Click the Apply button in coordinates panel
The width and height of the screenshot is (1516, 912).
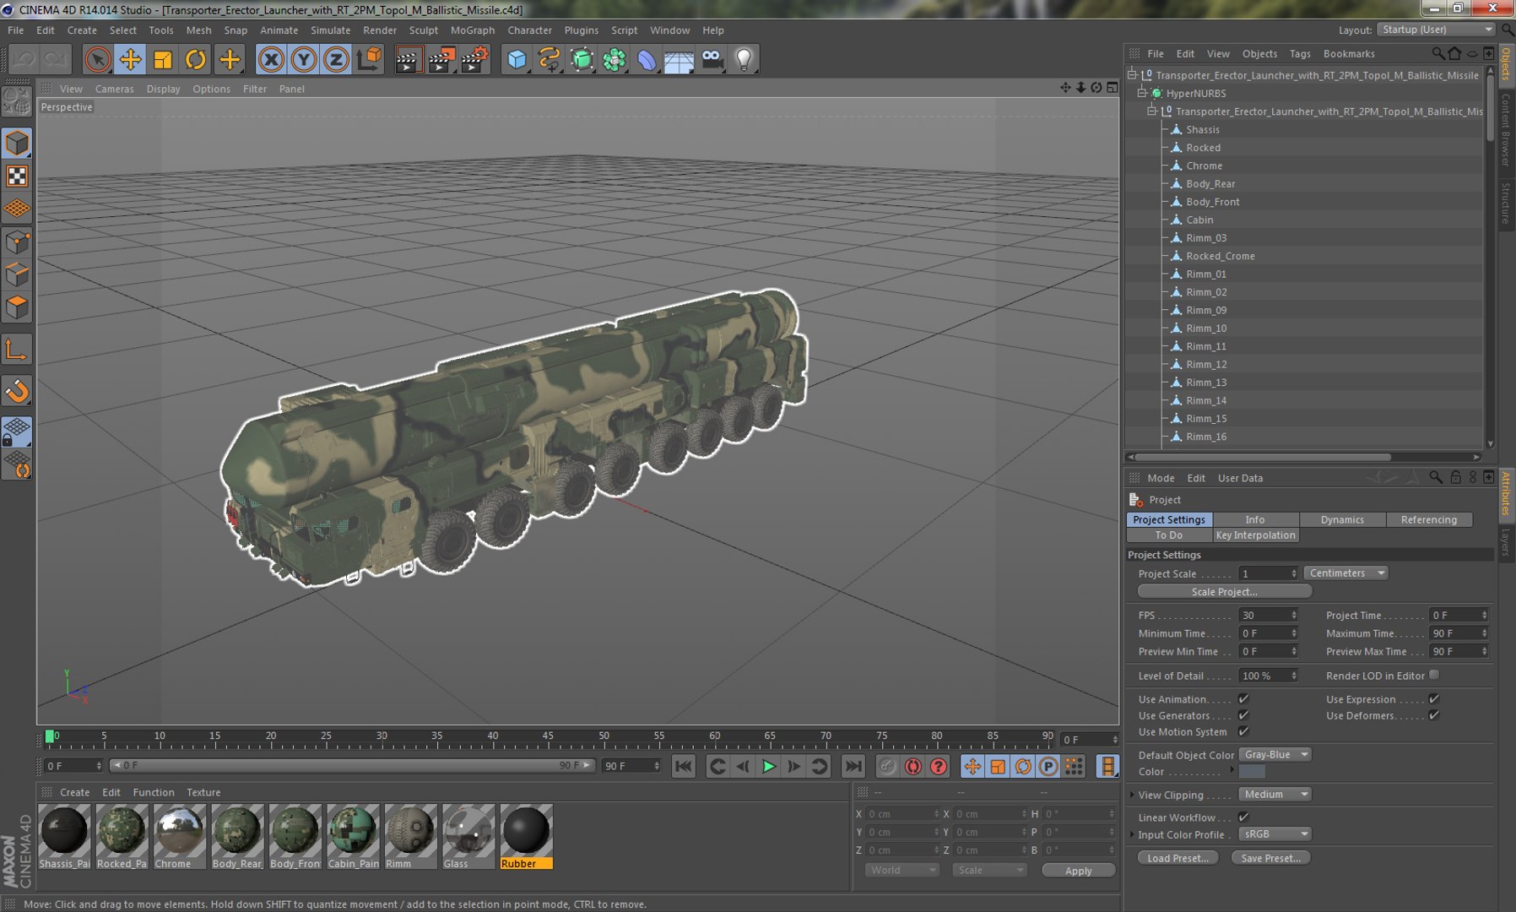(1078, 871)
